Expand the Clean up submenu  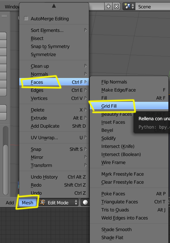point(54,66)
